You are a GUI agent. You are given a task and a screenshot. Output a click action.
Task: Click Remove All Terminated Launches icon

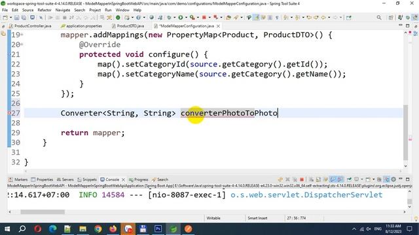295,180
